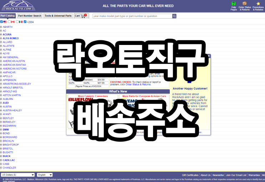Click More Parts for European & Asian Cars
265x182 pixels.
[144, 96]
